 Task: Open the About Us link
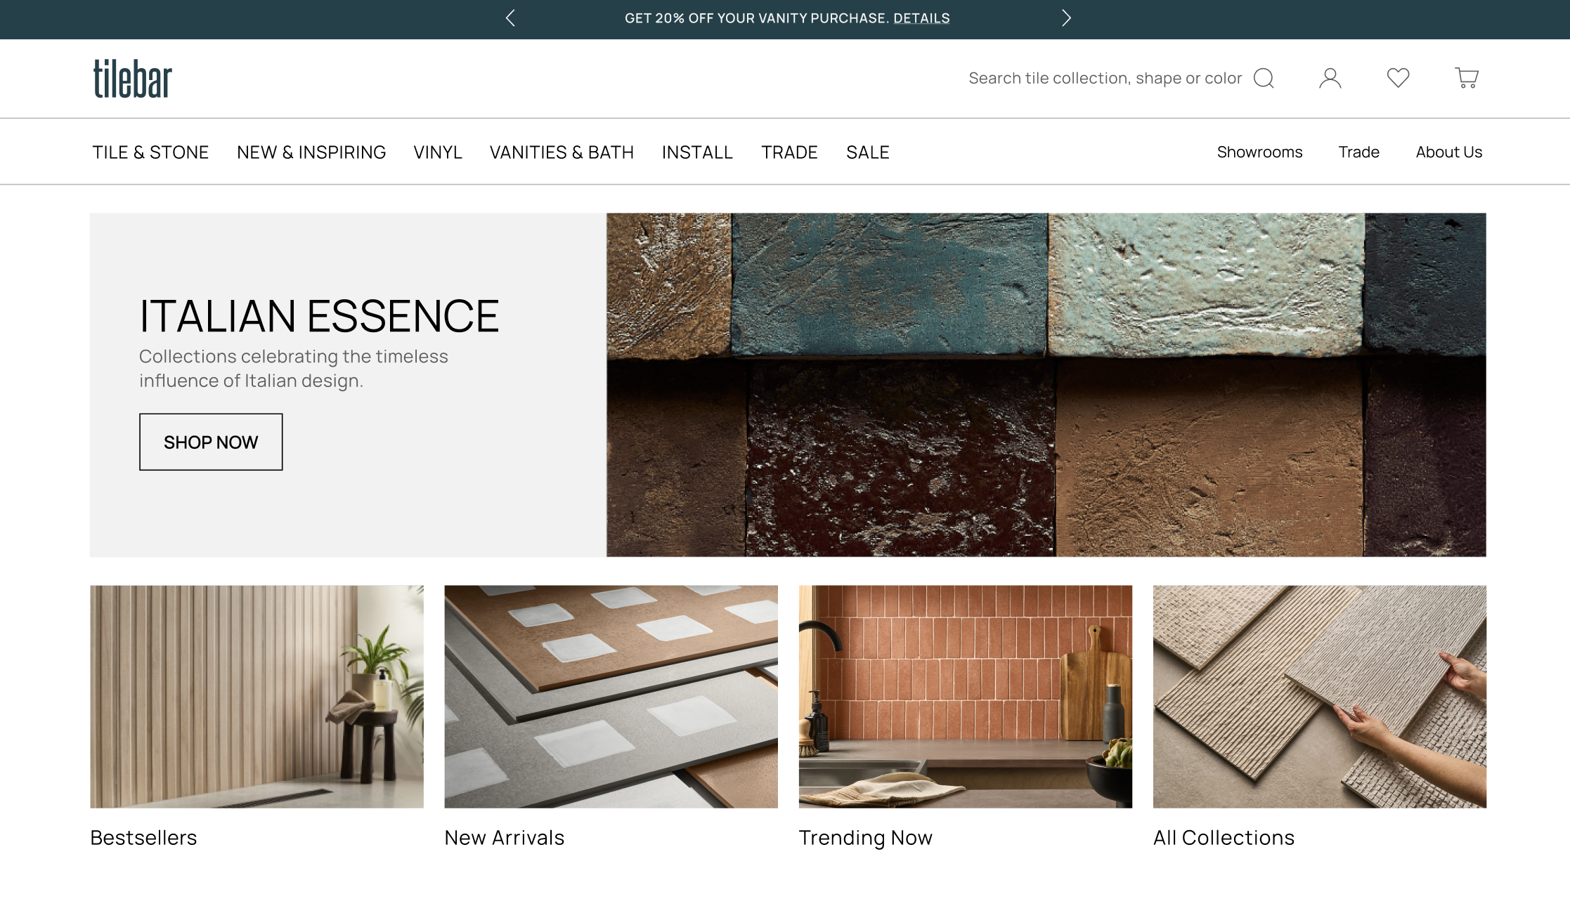[x=1448, y=152]
